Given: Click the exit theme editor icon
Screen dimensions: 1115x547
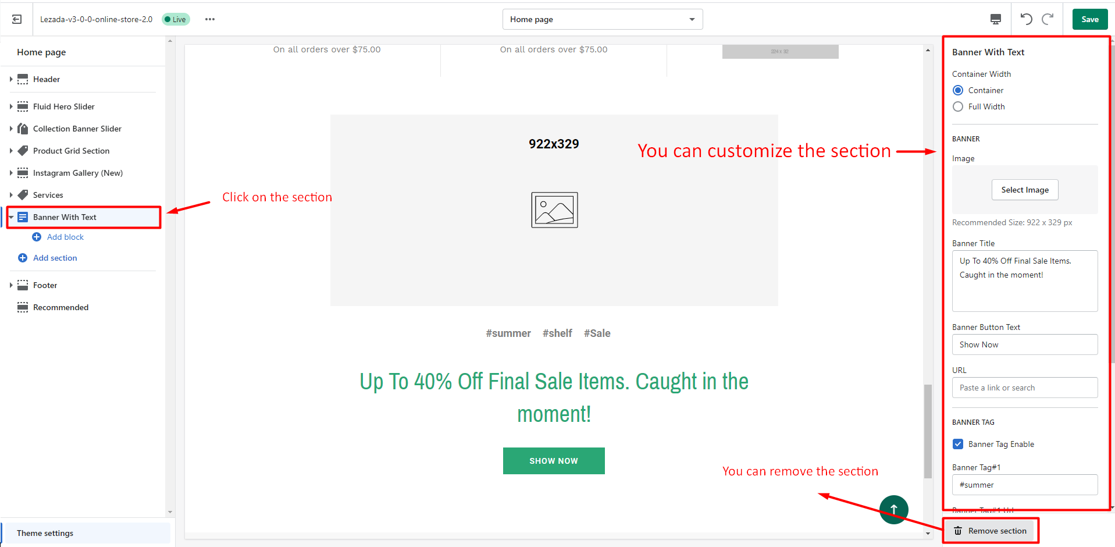Looking at the screenshot, I should [x=16, y=19].
